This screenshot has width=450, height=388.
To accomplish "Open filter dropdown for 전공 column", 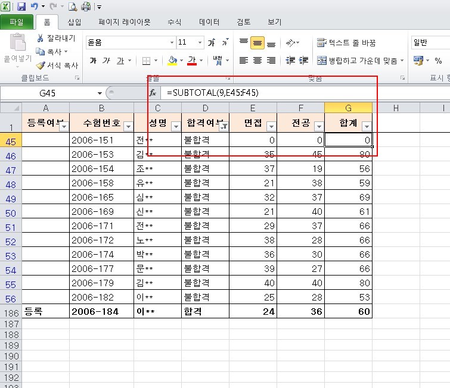I will [x=319, y=126].
